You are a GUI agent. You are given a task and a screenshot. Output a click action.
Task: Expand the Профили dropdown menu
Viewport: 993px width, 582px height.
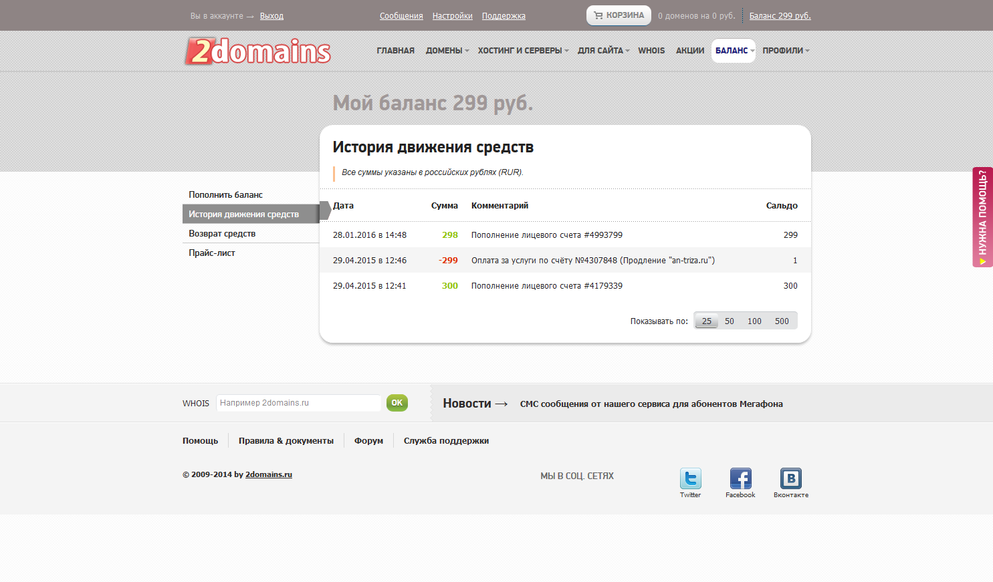pos(786,51)
